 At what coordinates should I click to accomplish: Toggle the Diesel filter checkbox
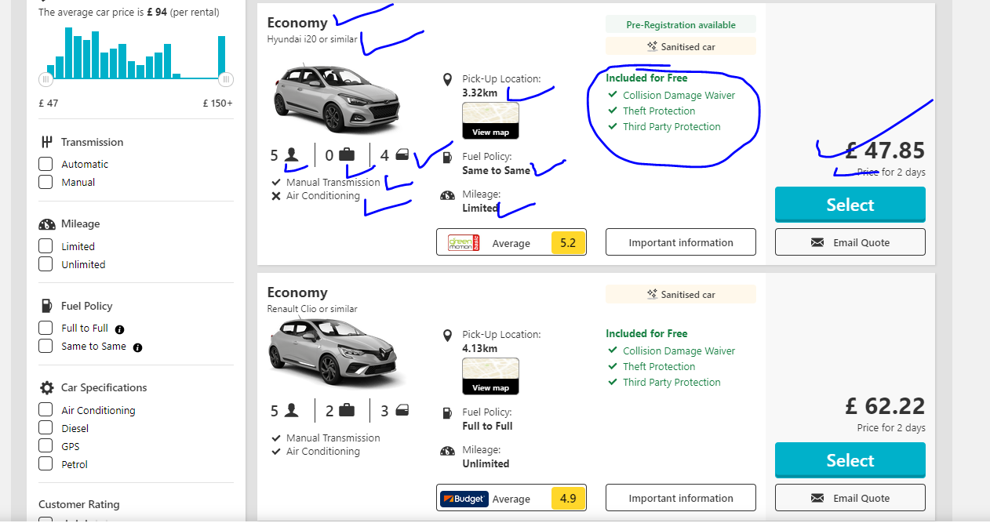point(45,428)
